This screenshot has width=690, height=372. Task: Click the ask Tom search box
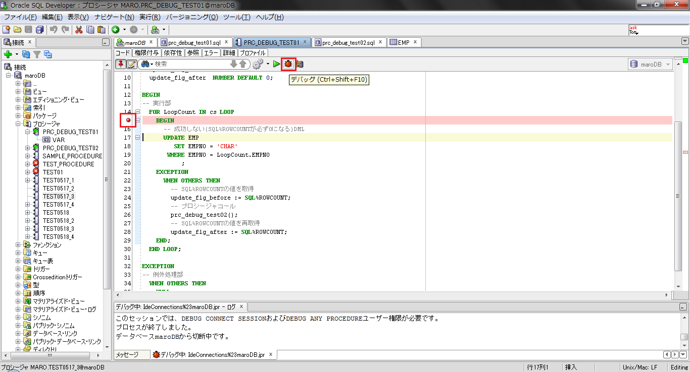tap(658, 30)
